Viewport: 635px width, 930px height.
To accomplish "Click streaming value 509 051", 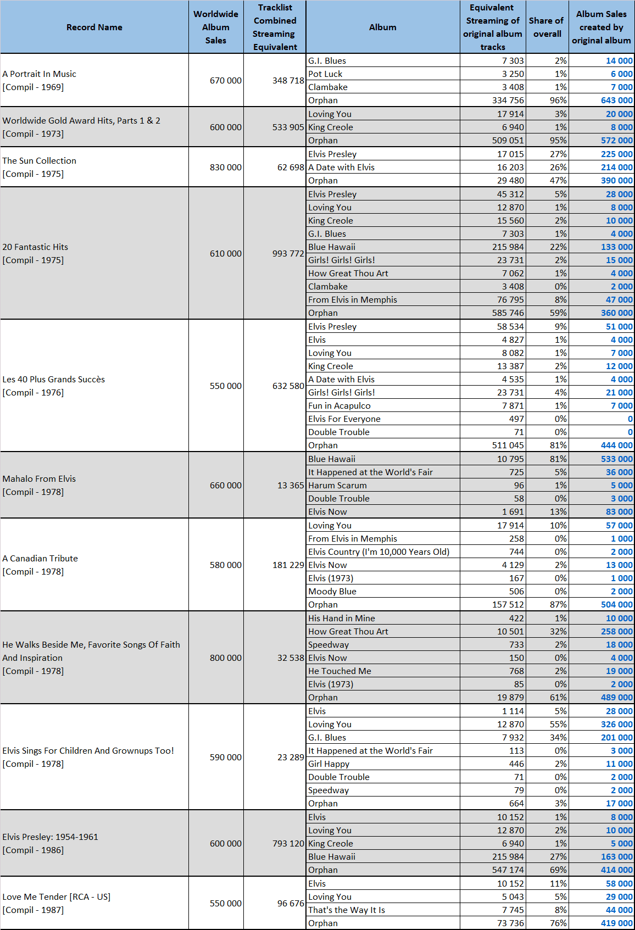I will (493, 140).
